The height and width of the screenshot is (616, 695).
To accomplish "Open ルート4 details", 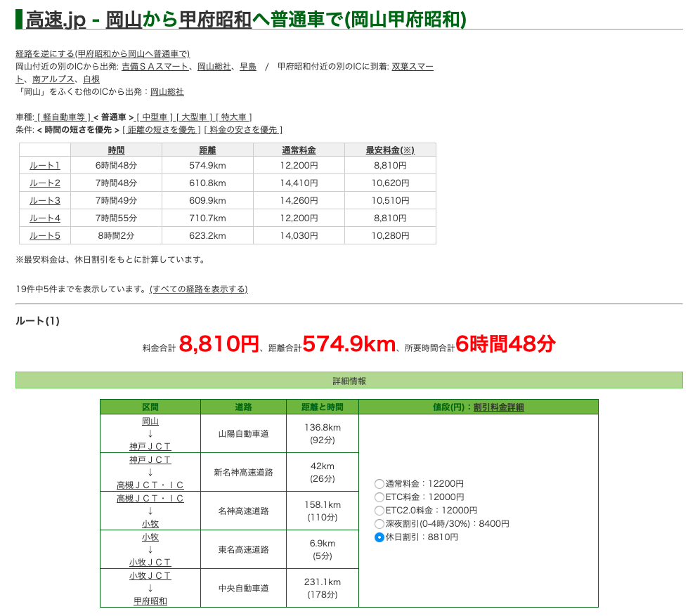I will point(45,218).
